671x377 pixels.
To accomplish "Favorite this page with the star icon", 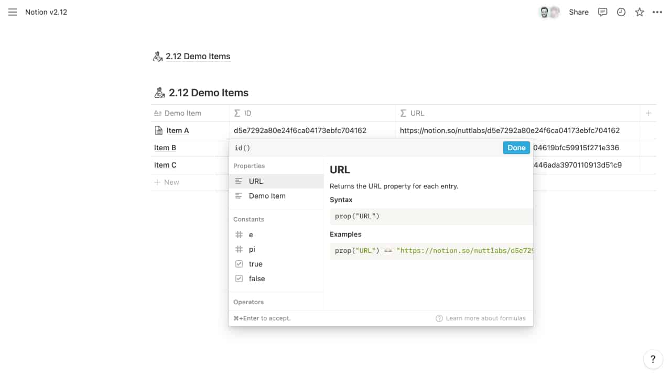I will point(640,12).
